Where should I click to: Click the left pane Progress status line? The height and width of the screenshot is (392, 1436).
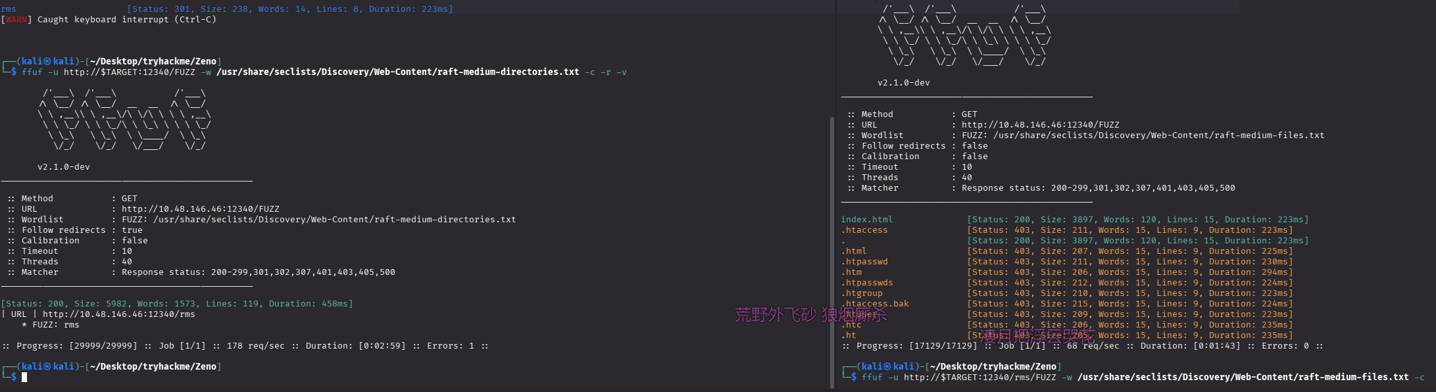pyautogui.click(x=245, y=346)
